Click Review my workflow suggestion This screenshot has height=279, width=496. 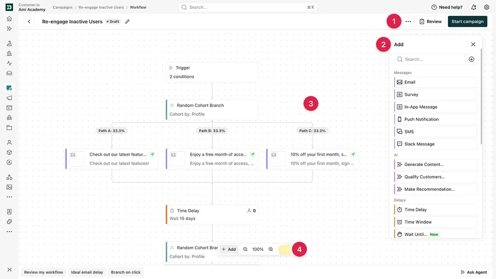point(43,272)
